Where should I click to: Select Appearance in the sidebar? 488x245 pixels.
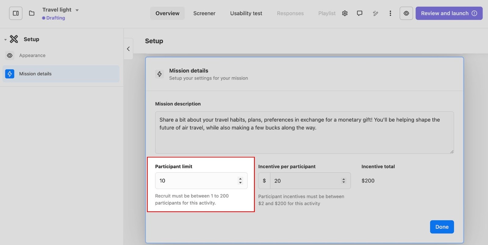click(x=32, y=55)
